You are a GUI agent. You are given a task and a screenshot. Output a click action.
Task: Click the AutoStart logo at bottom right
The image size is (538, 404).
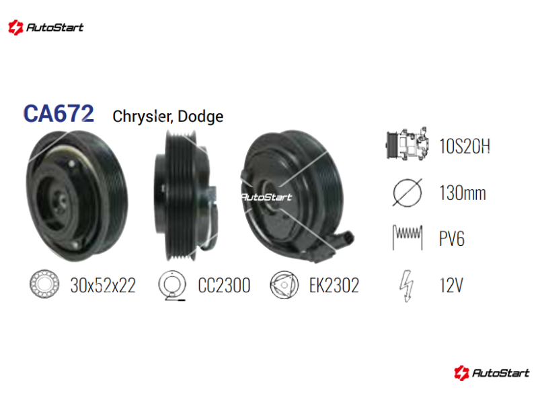coord(492,373)
